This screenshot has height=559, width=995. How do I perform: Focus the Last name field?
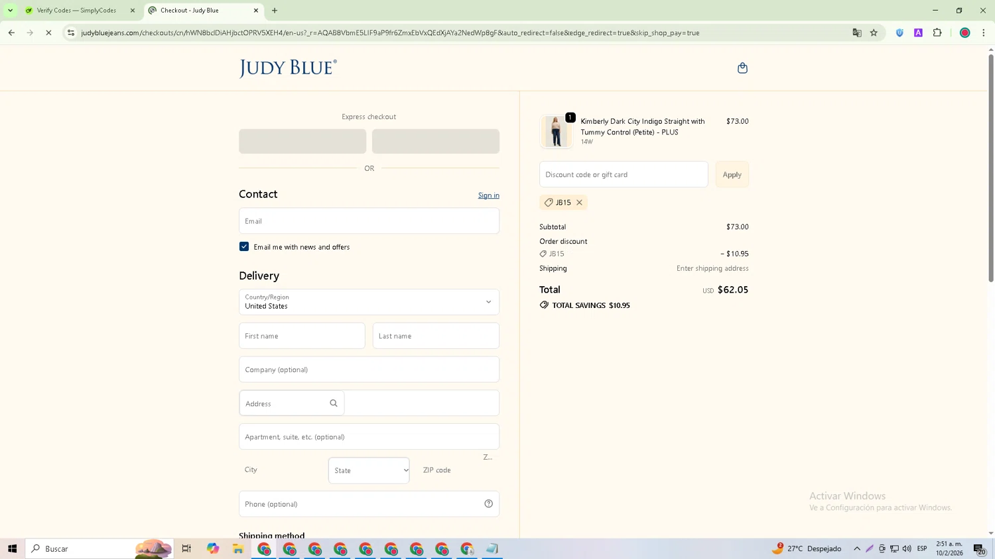(x=436, y=336)
